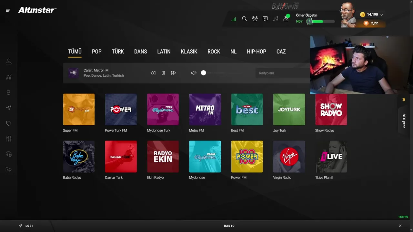
Task: Click the LOBI button in bottom bar
Action: point(26,226)
